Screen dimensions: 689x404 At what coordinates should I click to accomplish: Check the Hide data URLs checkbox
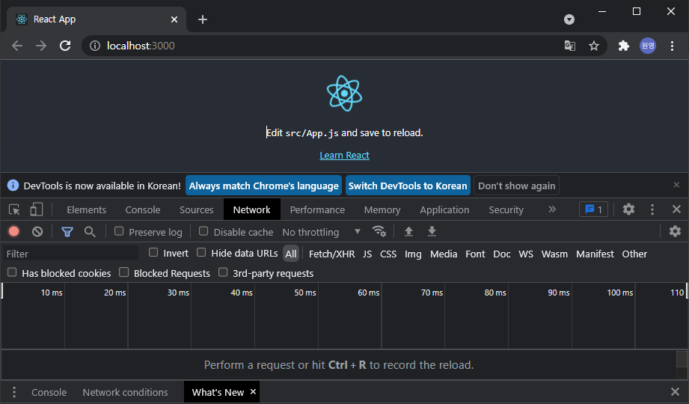[x=201, y=252]
